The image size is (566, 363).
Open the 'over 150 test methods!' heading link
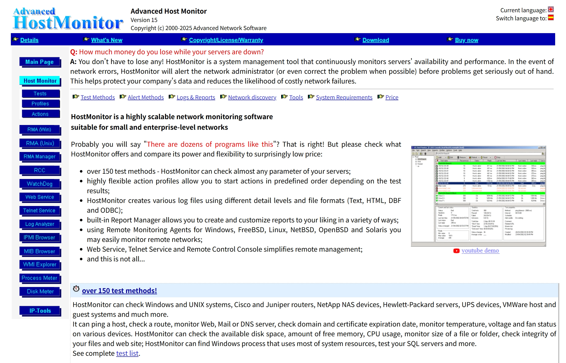coord(119,291)
